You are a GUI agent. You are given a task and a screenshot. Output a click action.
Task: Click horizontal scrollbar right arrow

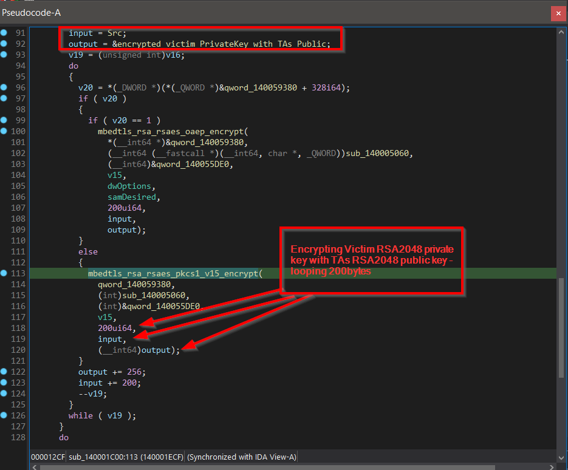click(x=552, y=467)
